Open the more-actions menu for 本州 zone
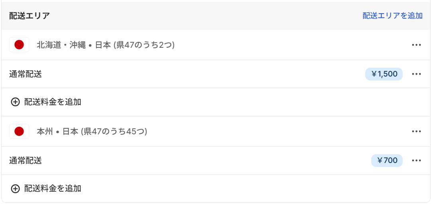 [416, 131]
